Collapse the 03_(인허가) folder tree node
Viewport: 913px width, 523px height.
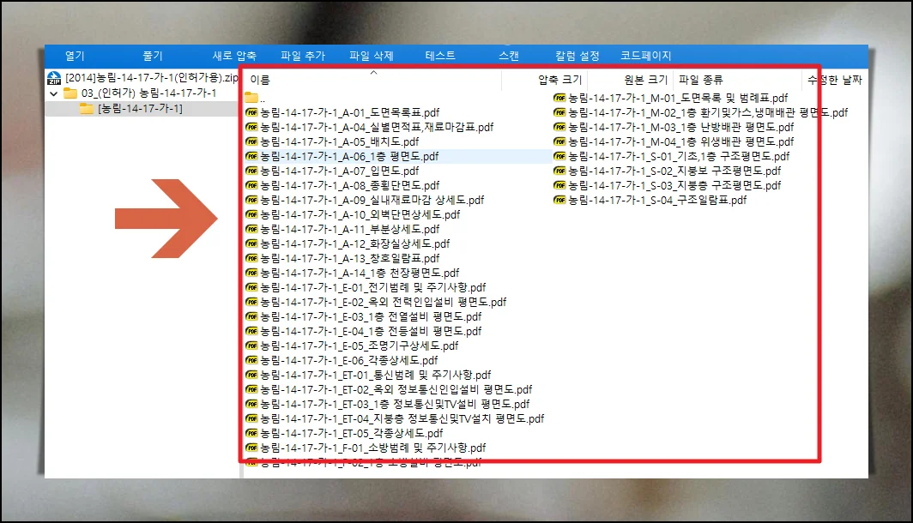tap(53, 93)
